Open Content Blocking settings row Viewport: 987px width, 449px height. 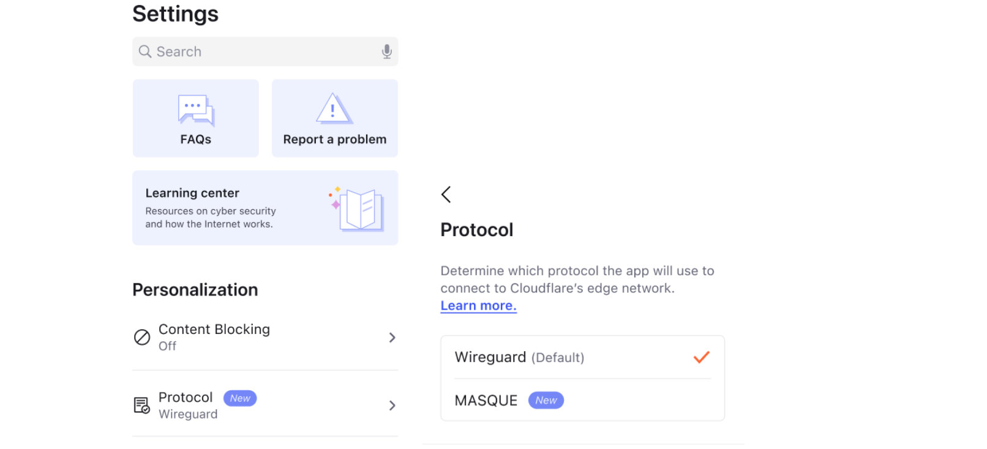(x=265, y=337)
